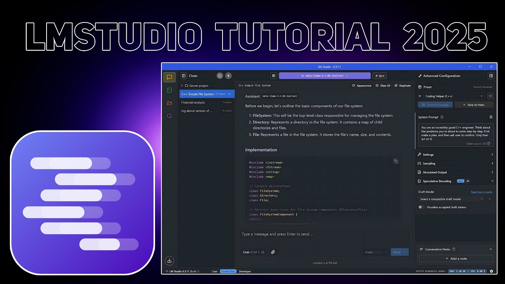This screenshot has height=284, width=505.
Task: Show token count help icon
Action: click(x=488, y=144)
